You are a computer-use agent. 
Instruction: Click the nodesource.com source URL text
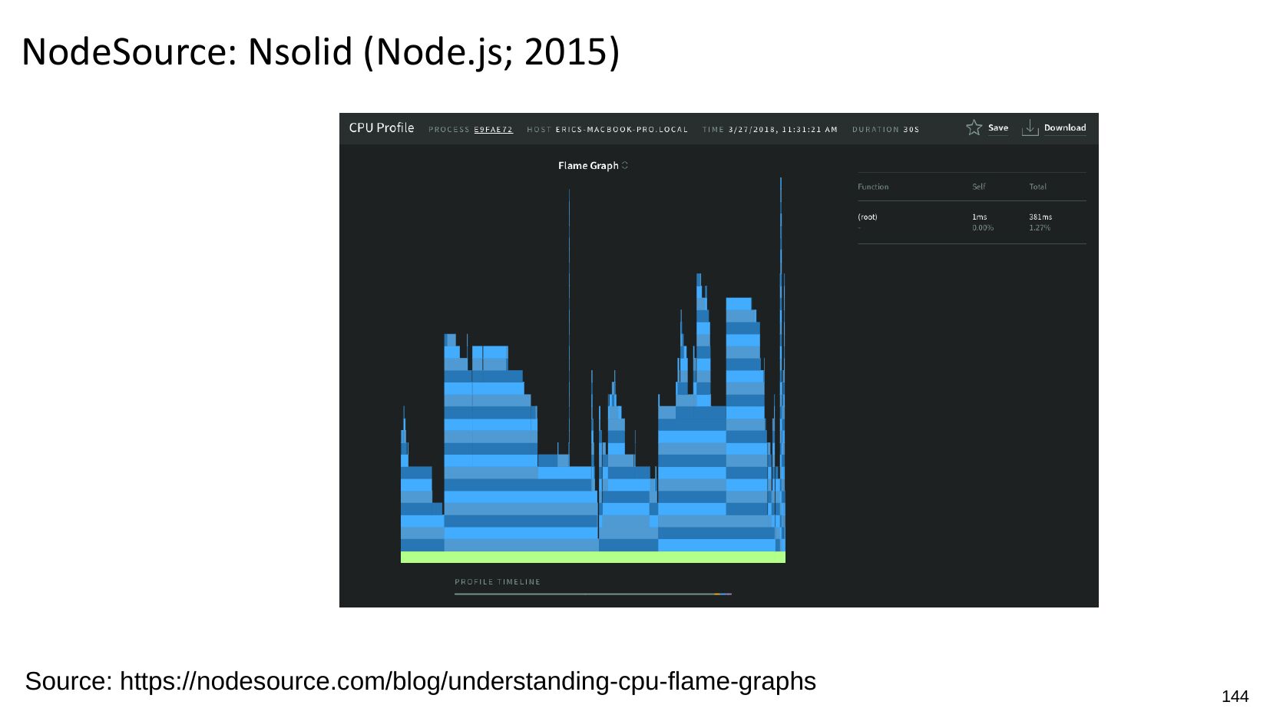[x=468, y=681]
